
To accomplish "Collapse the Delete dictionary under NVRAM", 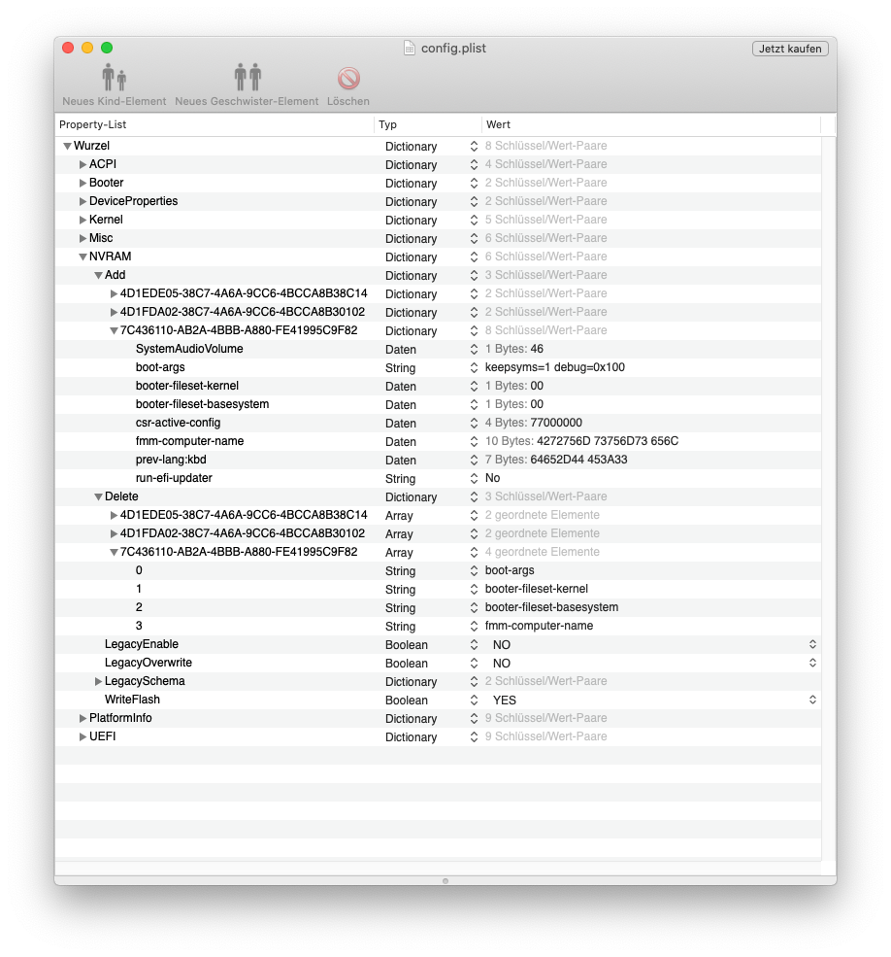I will point(98,496).
